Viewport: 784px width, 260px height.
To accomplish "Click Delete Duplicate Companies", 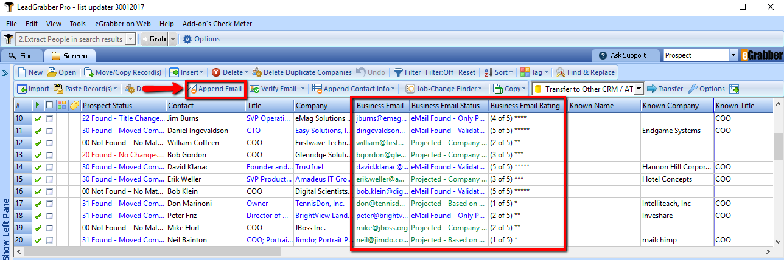I will point(303,72).
